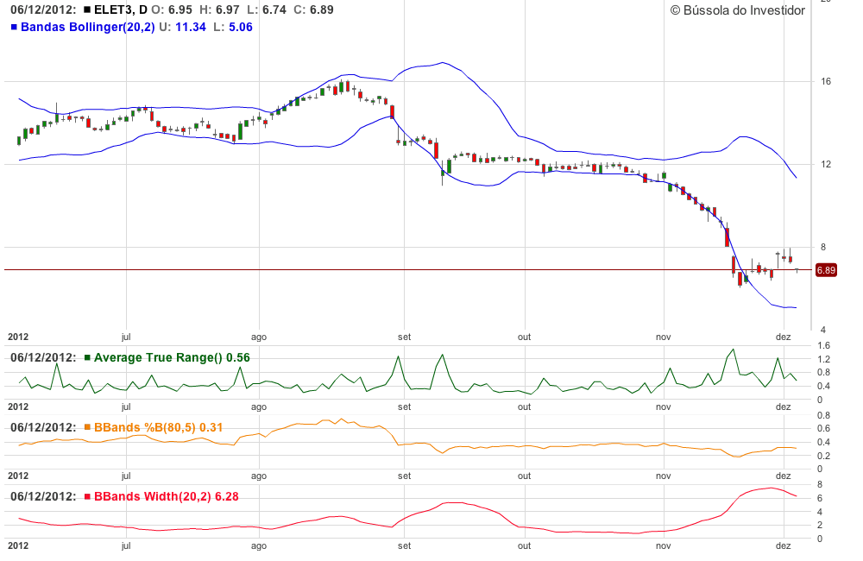The height and width of the screenshot is (561, 863).
Task: Click the orange BBands %B legend square
Action: 87,427
